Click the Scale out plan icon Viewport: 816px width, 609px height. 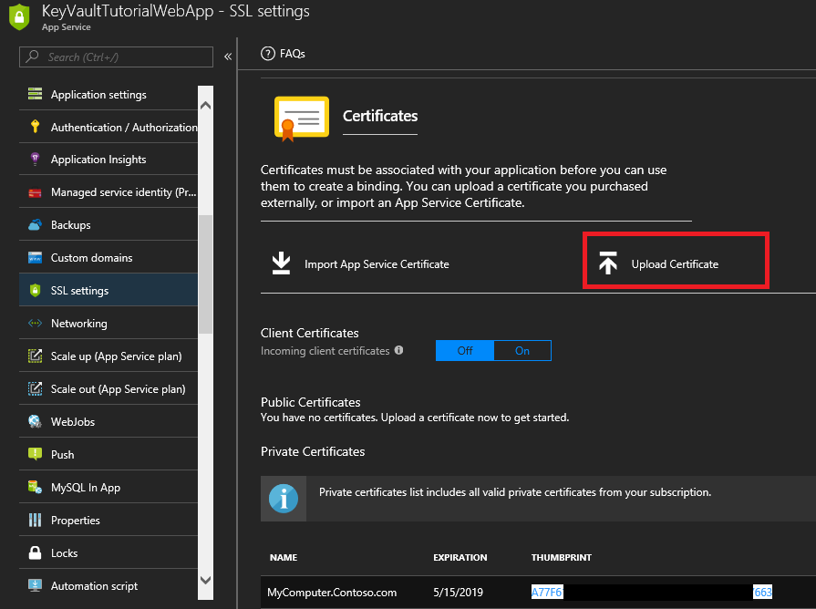click(35, 388)
